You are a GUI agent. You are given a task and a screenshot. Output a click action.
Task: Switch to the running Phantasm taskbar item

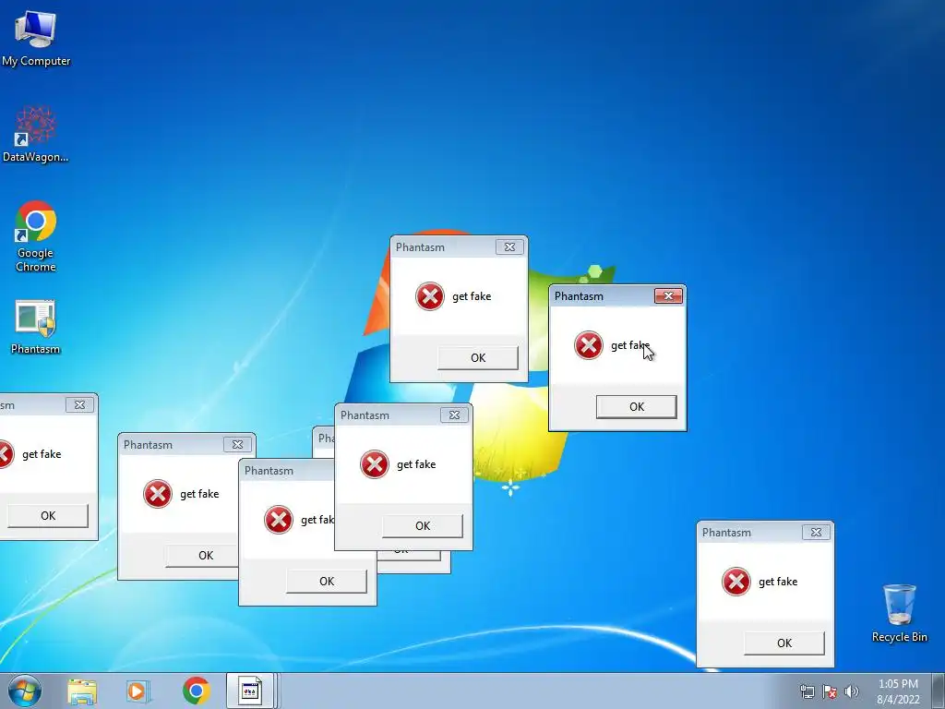pos(251,691)
